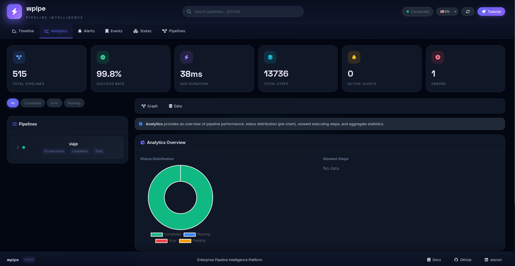Click the Total Pipelines card icon

[x=19, y=57]
